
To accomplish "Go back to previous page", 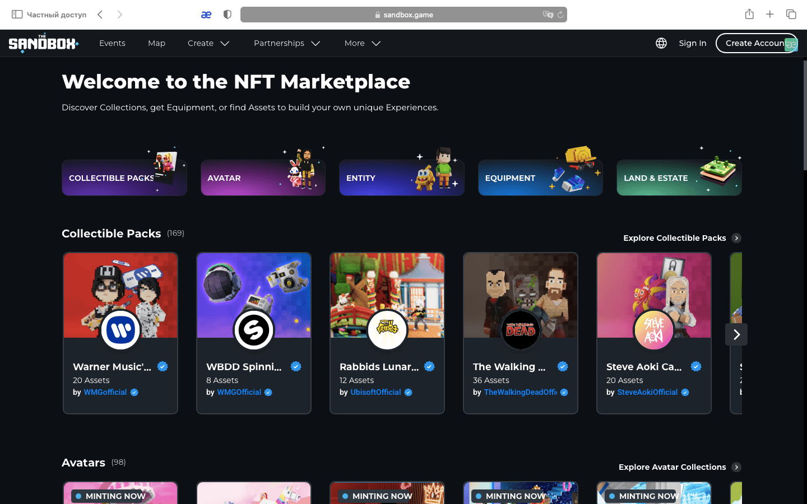I will click(100, 15).
